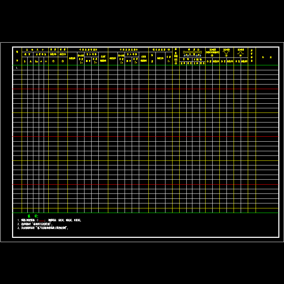The width and height of the screenshot is (284, 284).
Task: Click the "A" column header cell
Action: click(x=31, y=61)
